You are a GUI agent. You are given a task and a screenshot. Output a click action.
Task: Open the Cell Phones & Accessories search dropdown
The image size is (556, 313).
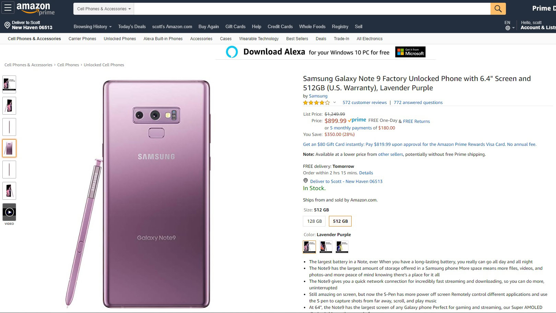104,9
